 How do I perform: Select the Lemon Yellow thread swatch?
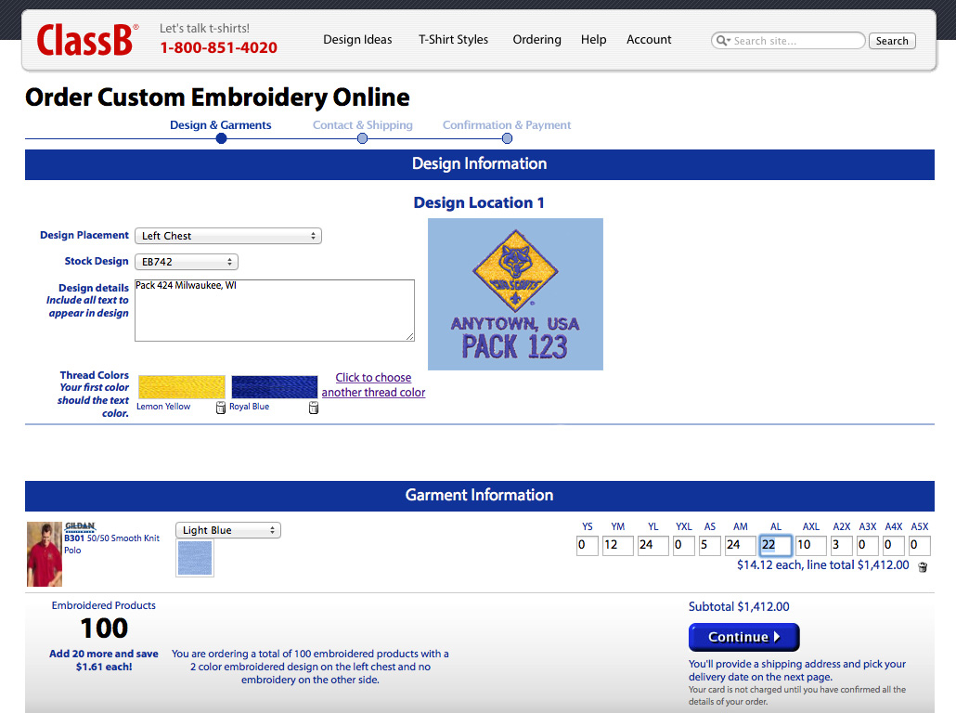click(x=181, y=387)
